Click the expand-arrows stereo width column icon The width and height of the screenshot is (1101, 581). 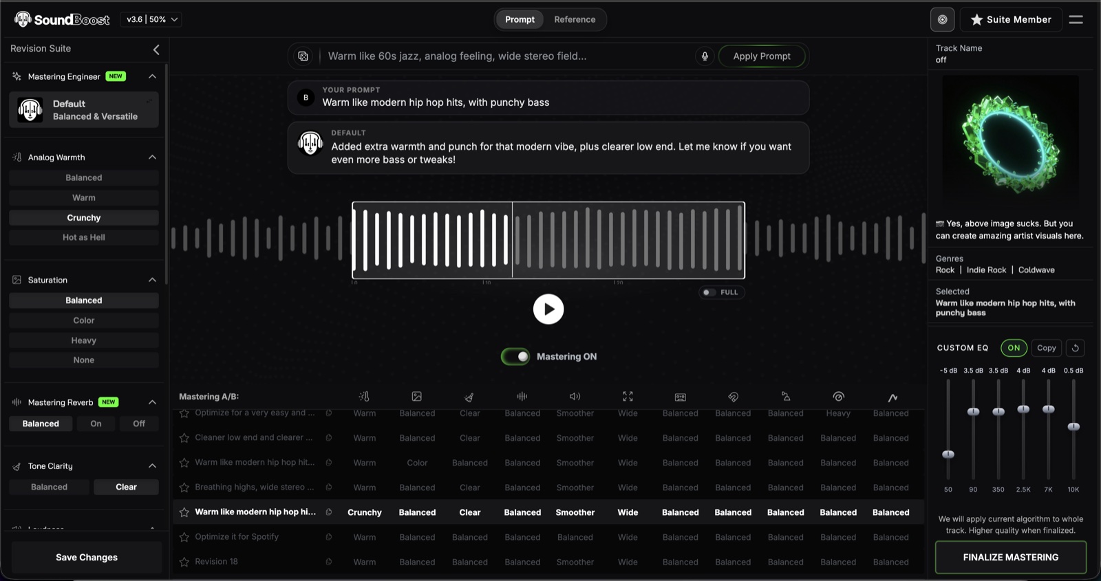(628, 397)
